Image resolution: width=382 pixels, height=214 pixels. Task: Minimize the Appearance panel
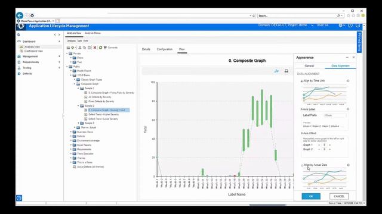coord(347,58)
